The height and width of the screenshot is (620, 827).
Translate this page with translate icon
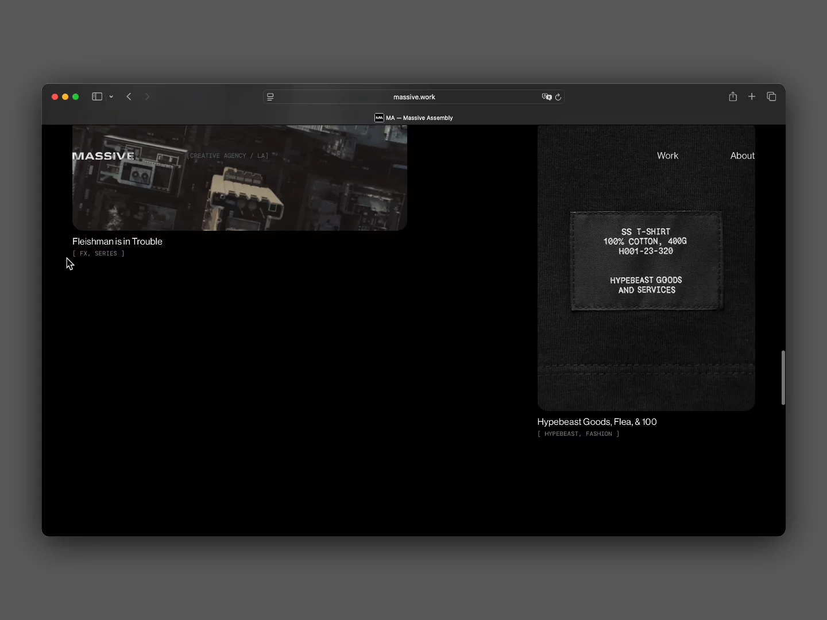click(x=547, y=97)
